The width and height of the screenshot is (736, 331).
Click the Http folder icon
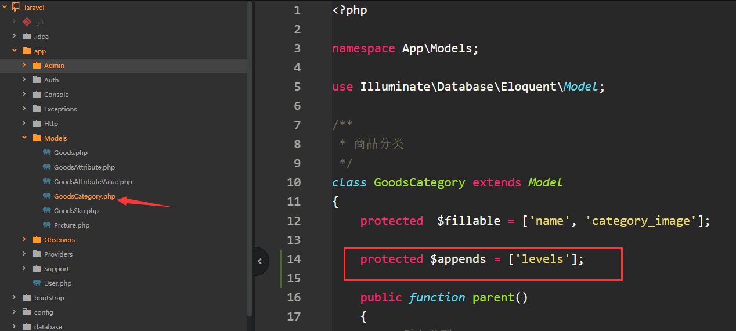pos(37,124)
